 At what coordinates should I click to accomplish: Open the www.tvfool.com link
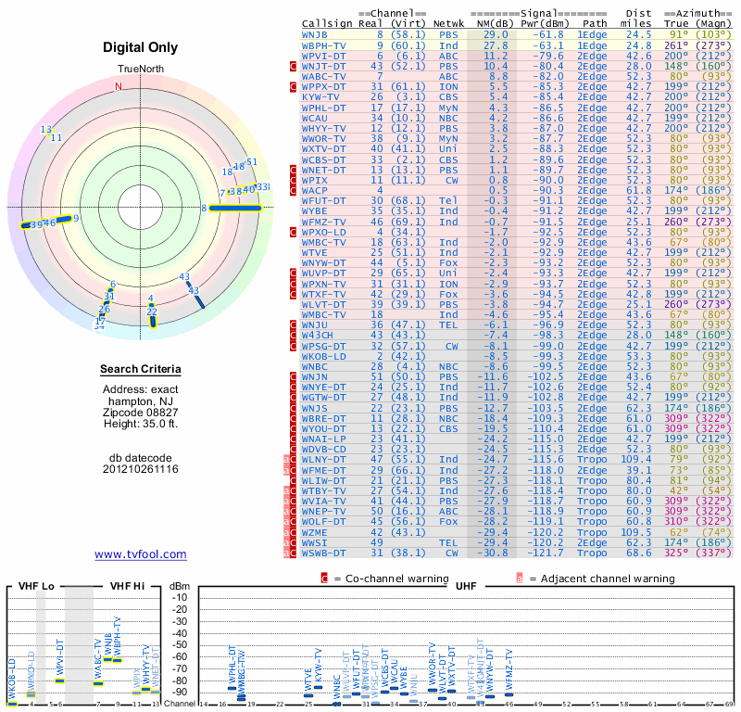[140, 554]
